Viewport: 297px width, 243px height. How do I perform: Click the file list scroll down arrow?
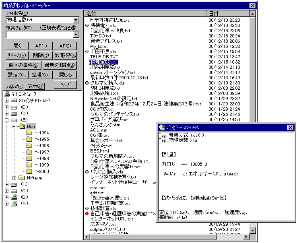(x=252, y=230)
